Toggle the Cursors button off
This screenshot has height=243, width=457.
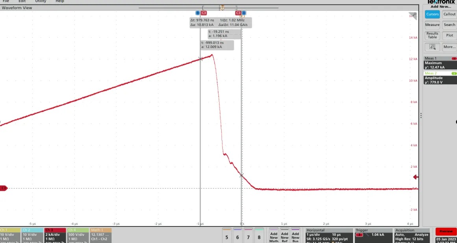click(x=432, y=14)
